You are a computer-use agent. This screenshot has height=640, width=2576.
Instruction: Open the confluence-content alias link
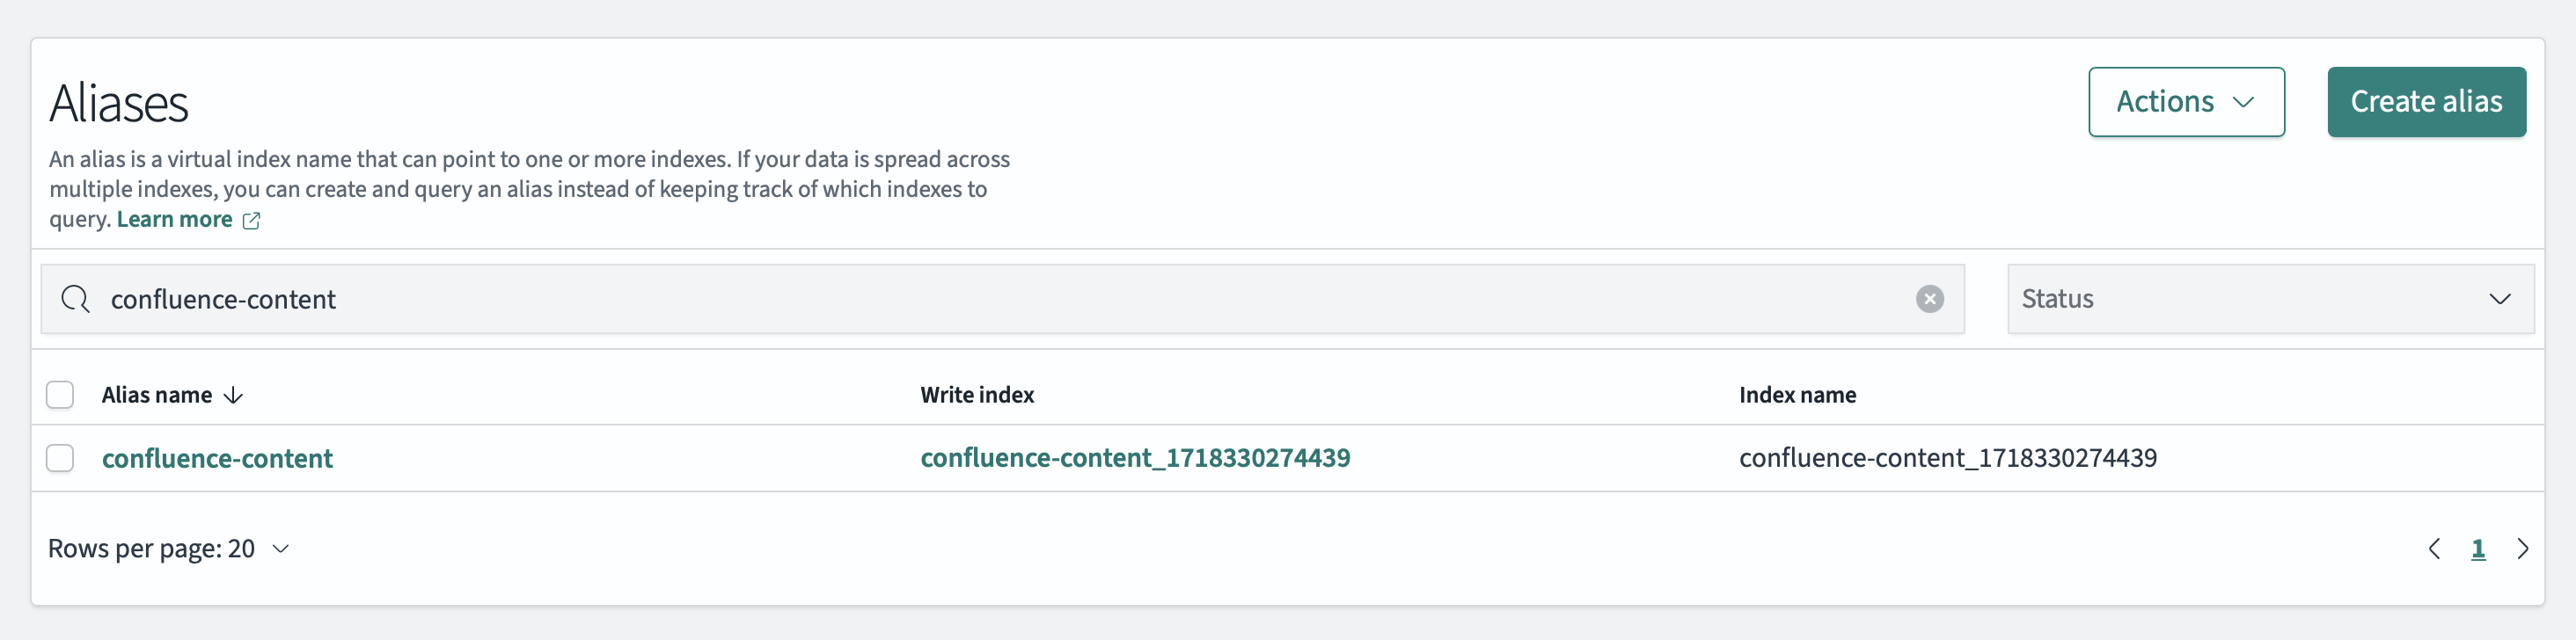pyautogui.click(x=217, y=458)
